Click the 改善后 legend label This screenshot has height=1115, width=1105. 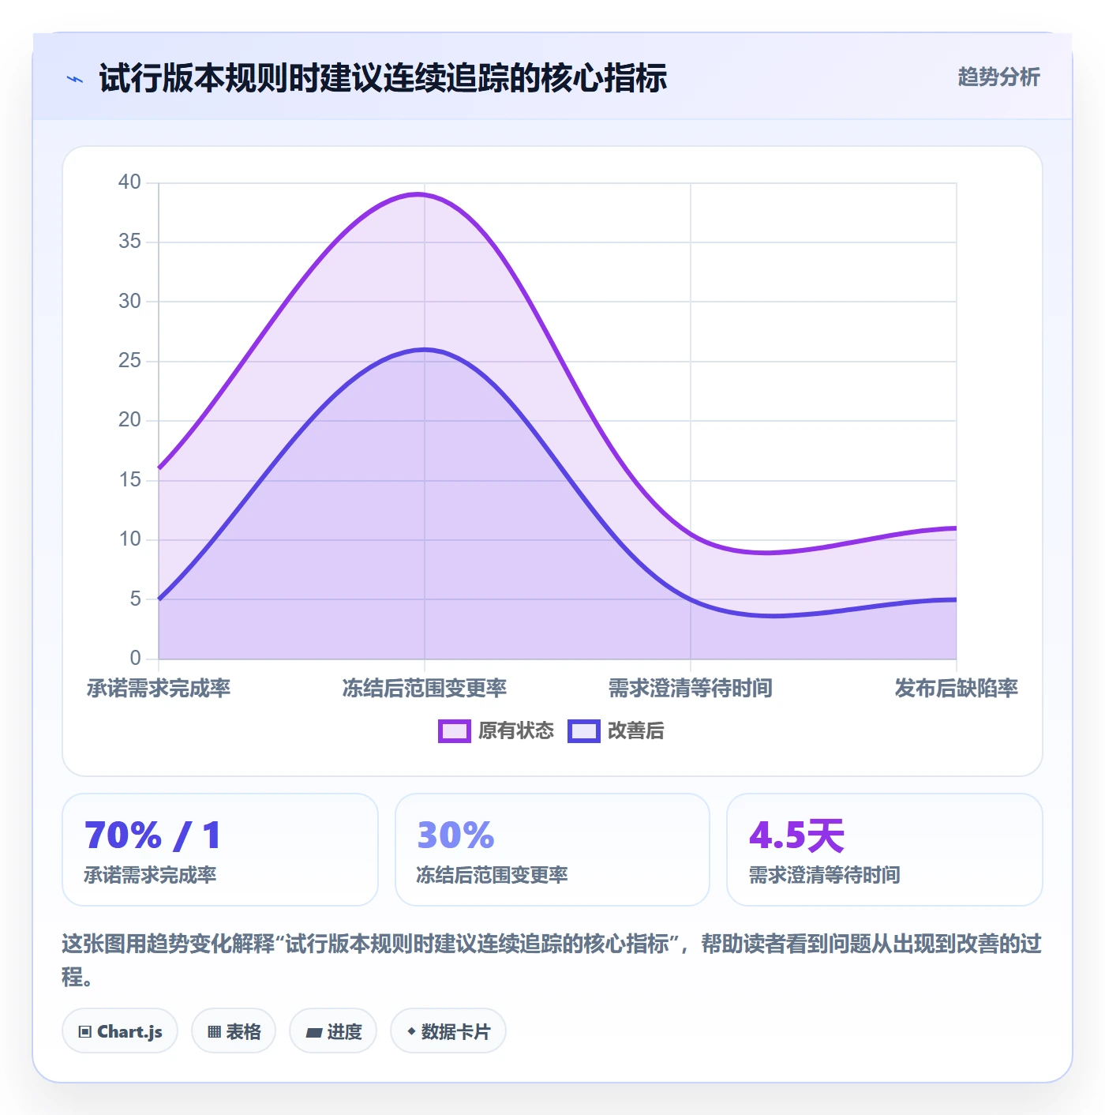[x=635, y=731]
